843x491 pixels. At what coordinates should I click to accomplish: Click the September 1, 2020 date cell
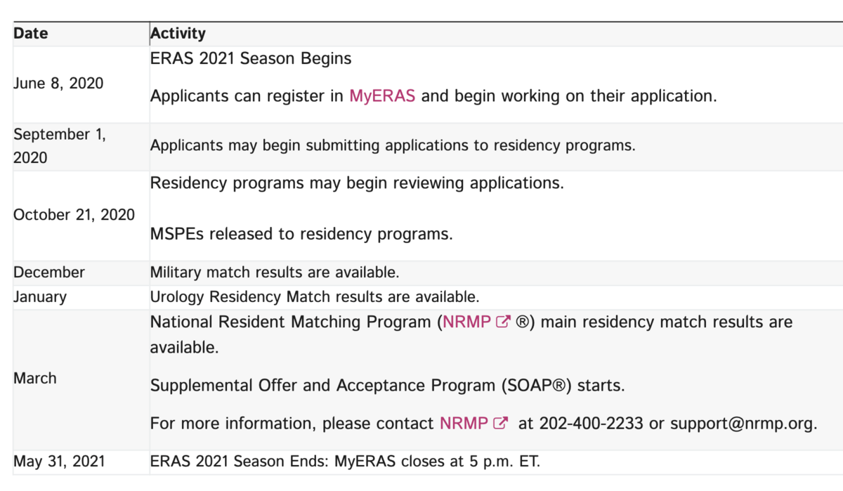coord(60,146)
